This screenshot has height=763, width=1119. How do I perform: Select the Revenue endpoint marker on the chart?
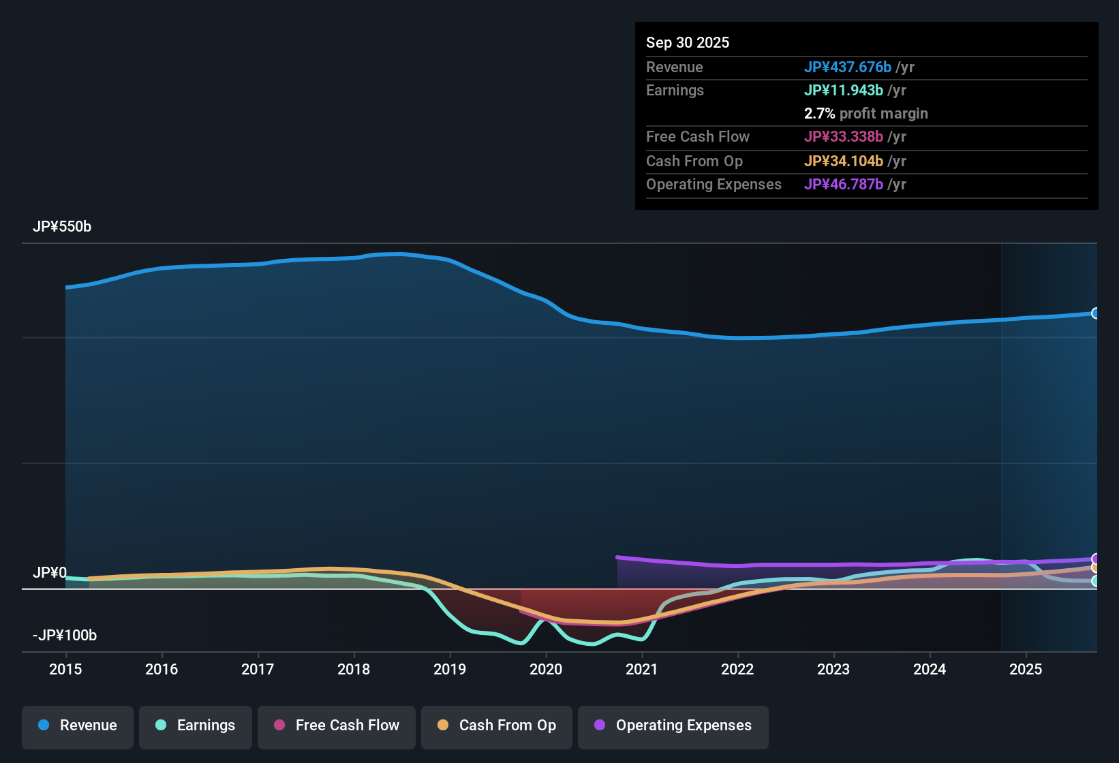[1095, 313]
